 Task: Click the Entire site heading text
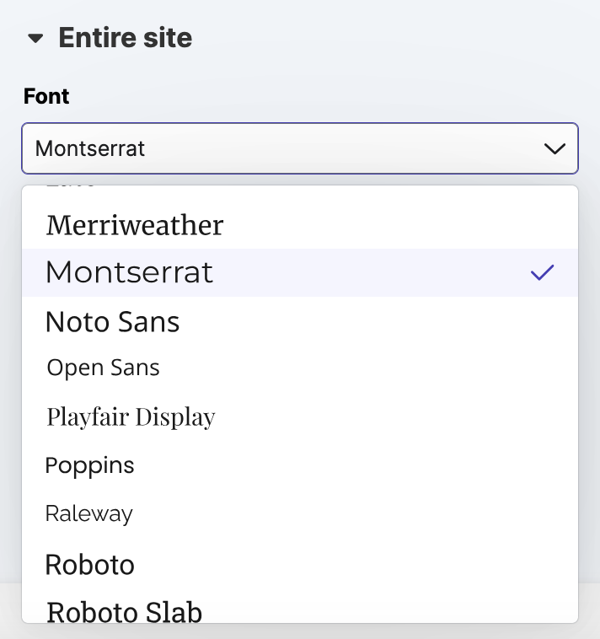click(x=125, y=38)
